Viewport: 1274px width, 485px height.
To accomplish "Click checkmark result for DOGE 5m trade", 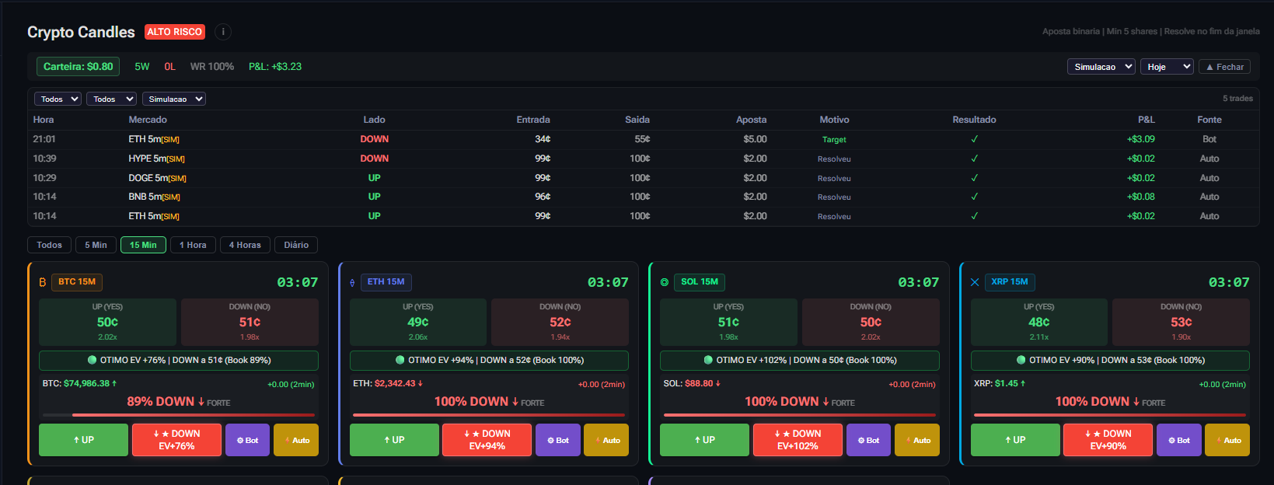I will (x=974, y=178).
